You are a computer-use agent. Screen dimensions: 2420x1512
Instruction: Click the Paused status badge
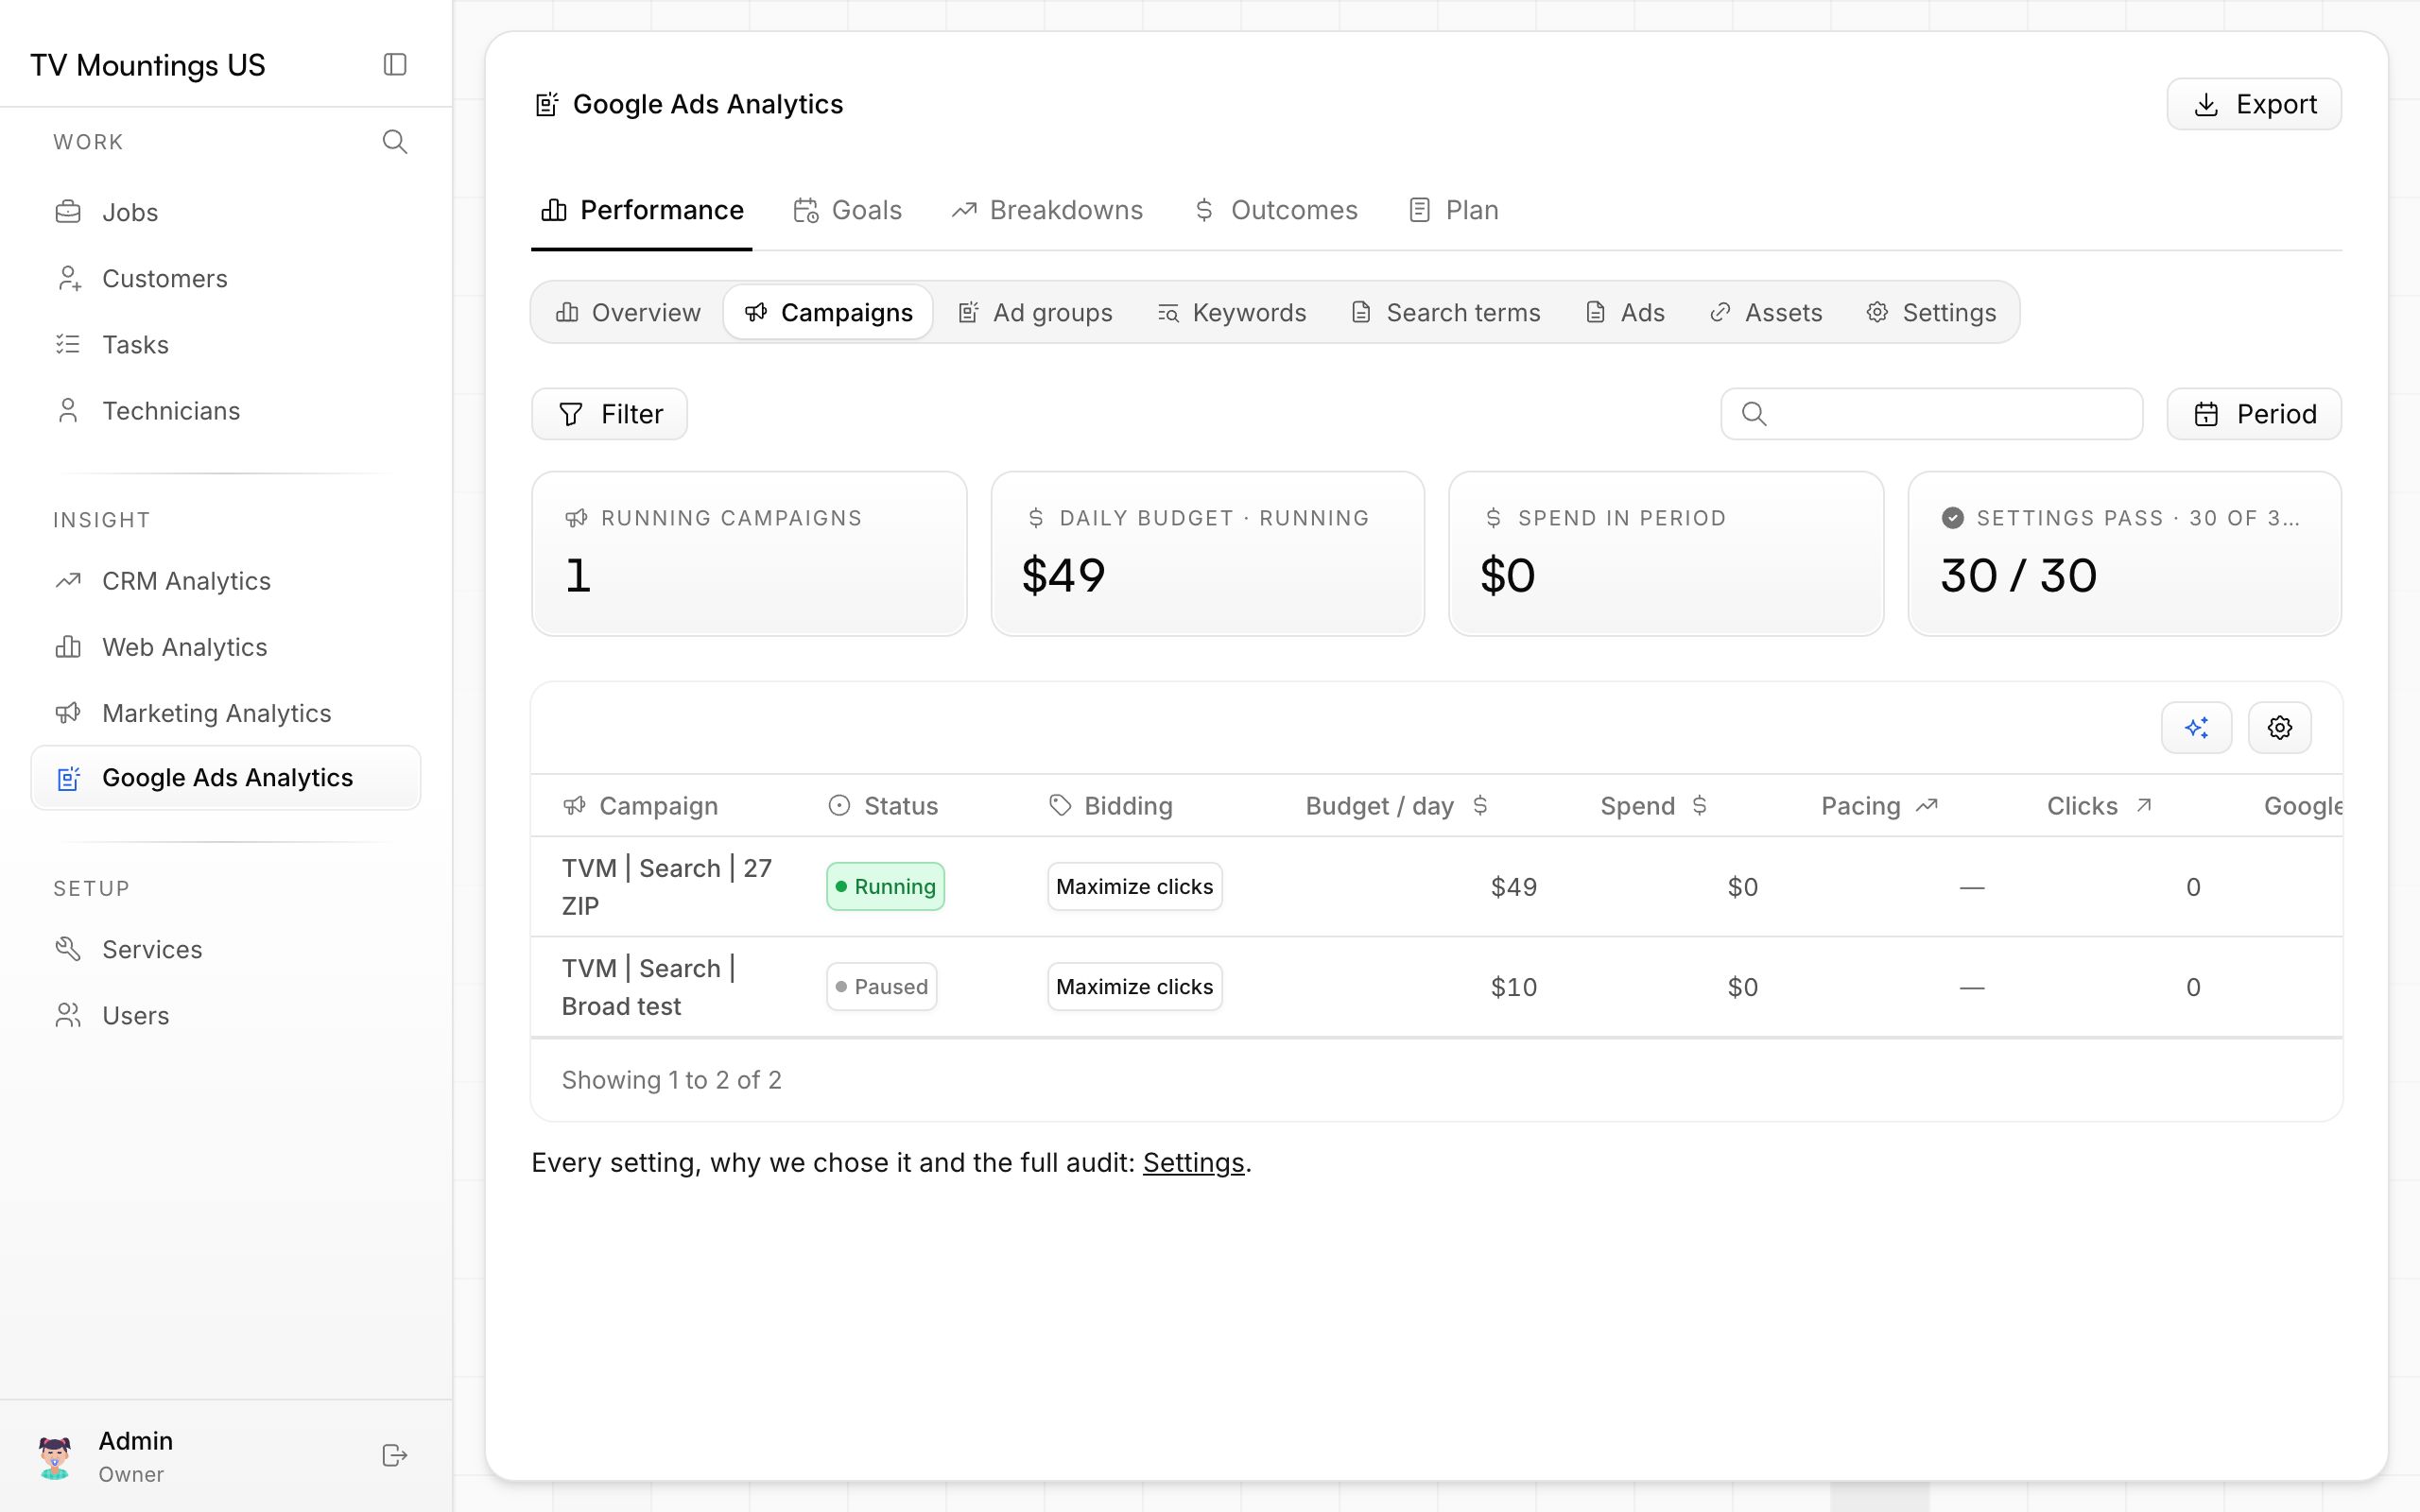[x=881, y=987]
